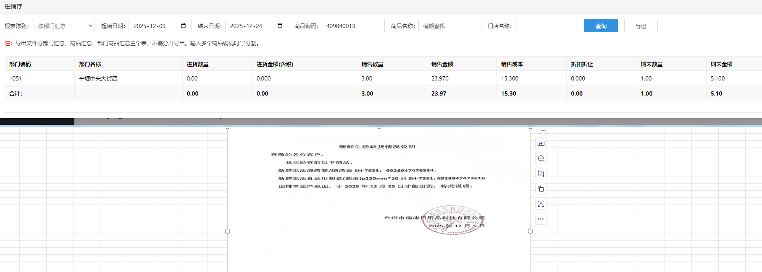This screenshot has width=762, height=272.
Task: Click the 销售数量 column header
Action: coord(373,64)
